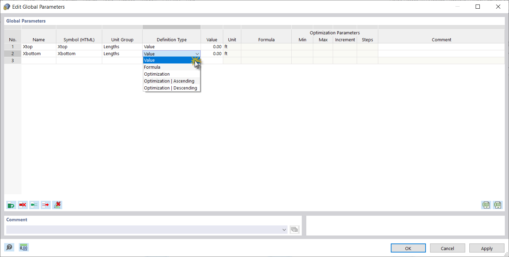Insert a row after the current one
Image resolution: width=509 pixels, height=257 pixels.
click(x=46, y=205)
